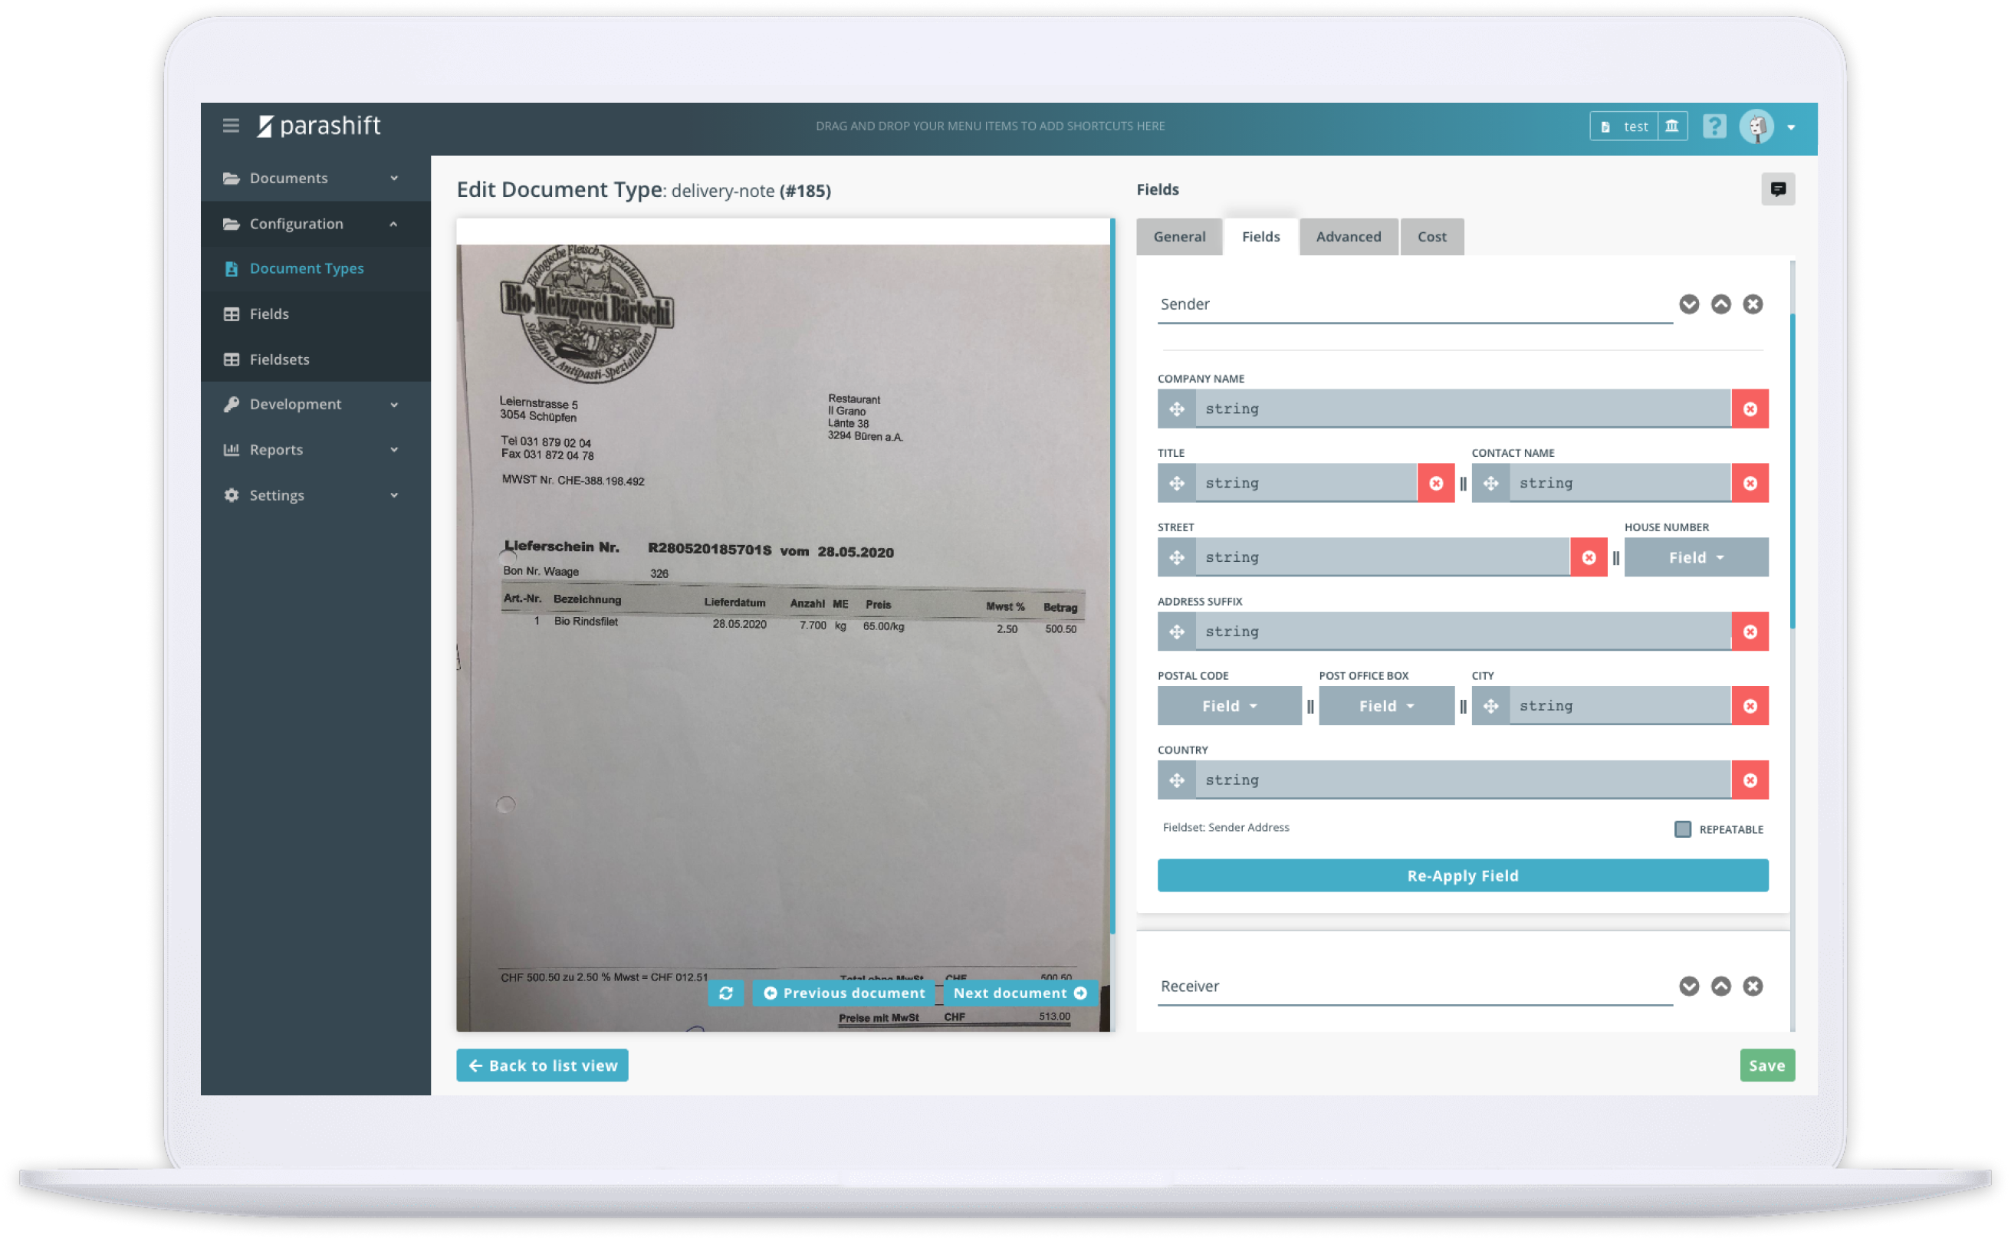2011x1241 pixels.
Task: Click the Re-Apply Field button
Action: point(1462,876)
